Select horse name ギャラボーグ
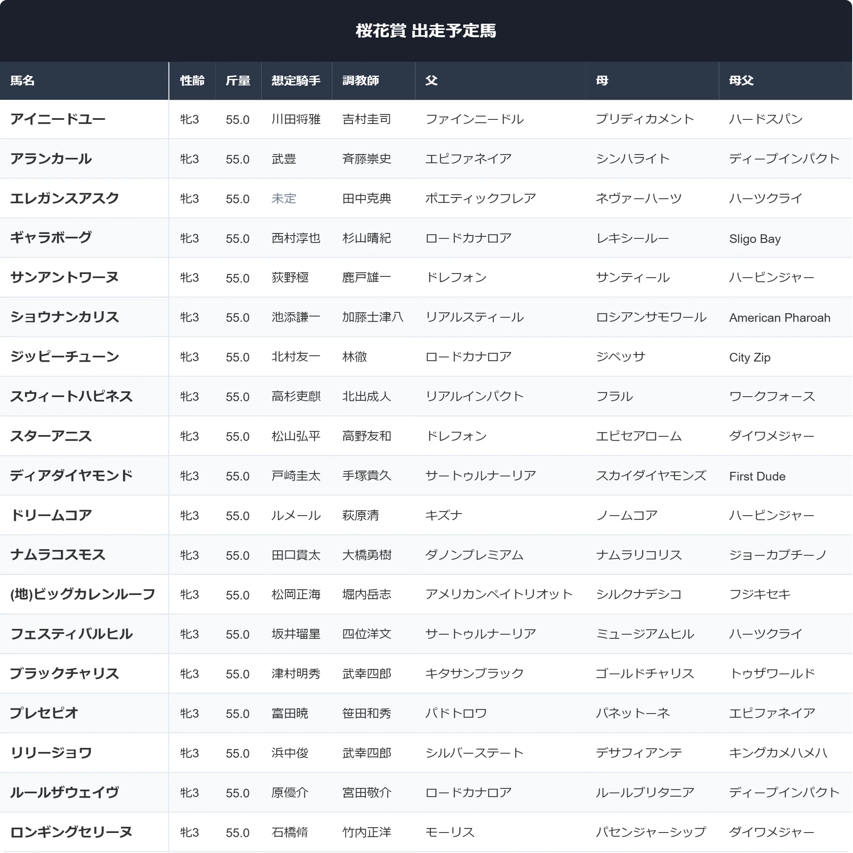Image resolution: width=853 pixels, height=853 pixels. point(51,238)
